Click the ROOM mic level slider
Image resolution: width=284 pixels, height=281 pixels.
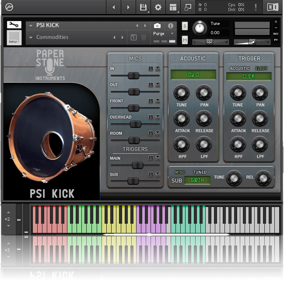coord(133,140)
